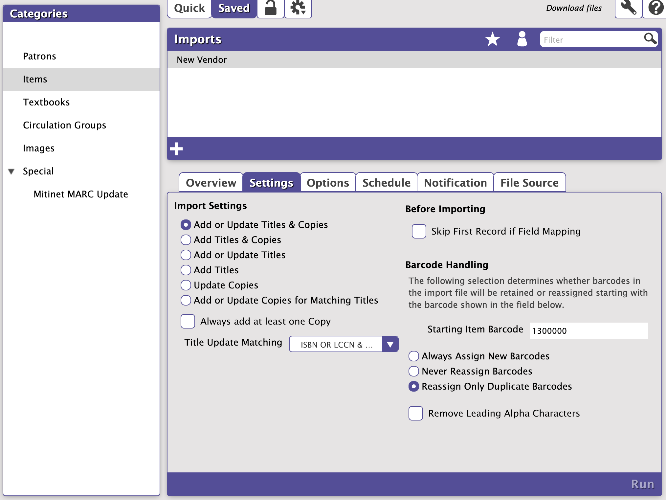The height and width of the screenshot is (500, 666).
Task: Check Always add at least one Copy
Action: click(188, 321)
